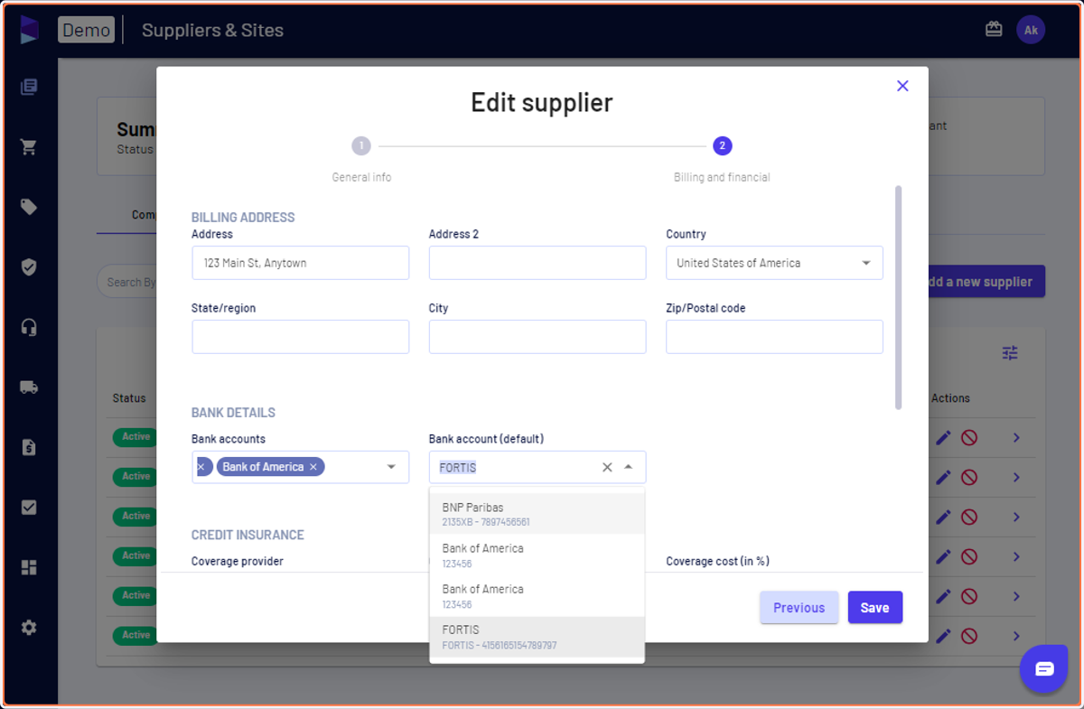Click the Save button
This screenshot has height=709, width=1084.
coord(874,608)
